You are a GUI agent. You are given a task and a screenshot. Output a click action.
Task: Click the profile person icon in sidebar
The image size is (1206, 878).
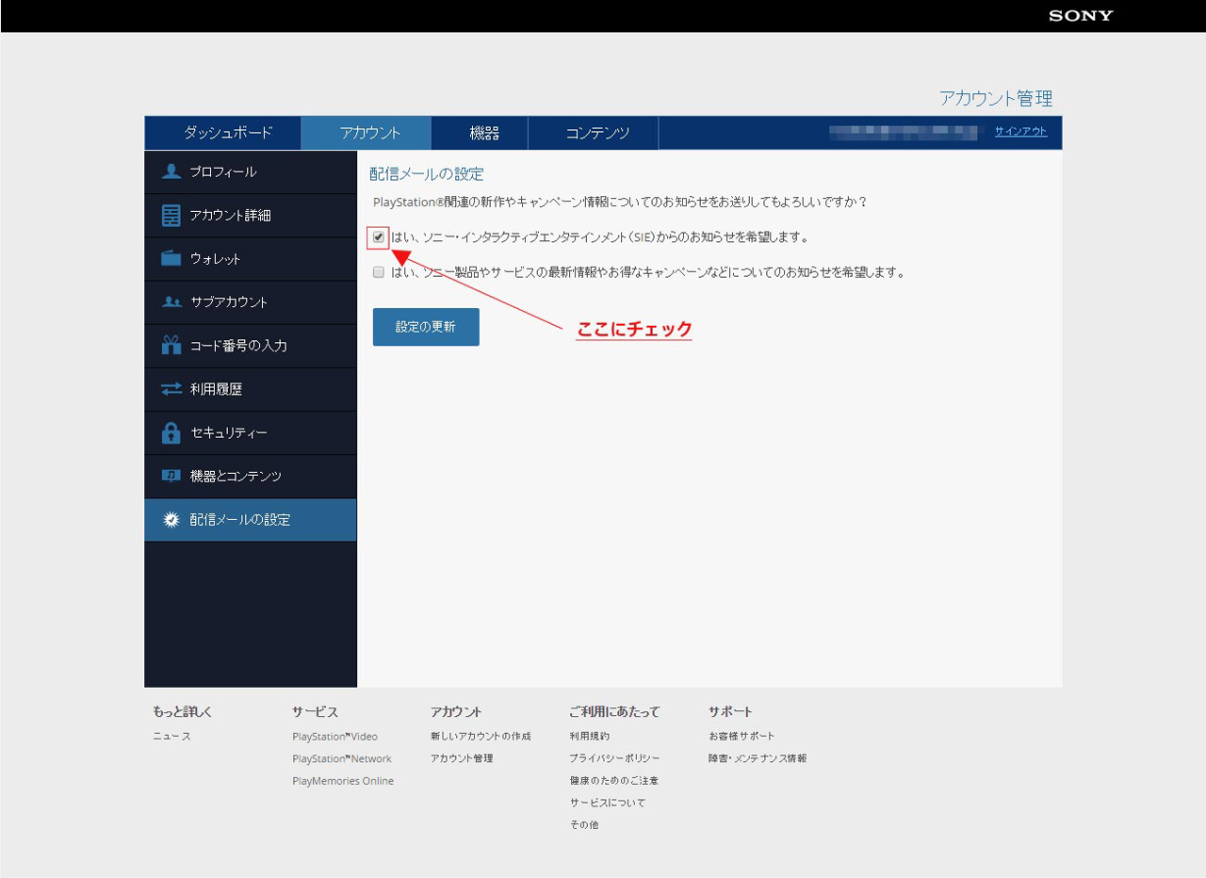[x=171, y=171]
